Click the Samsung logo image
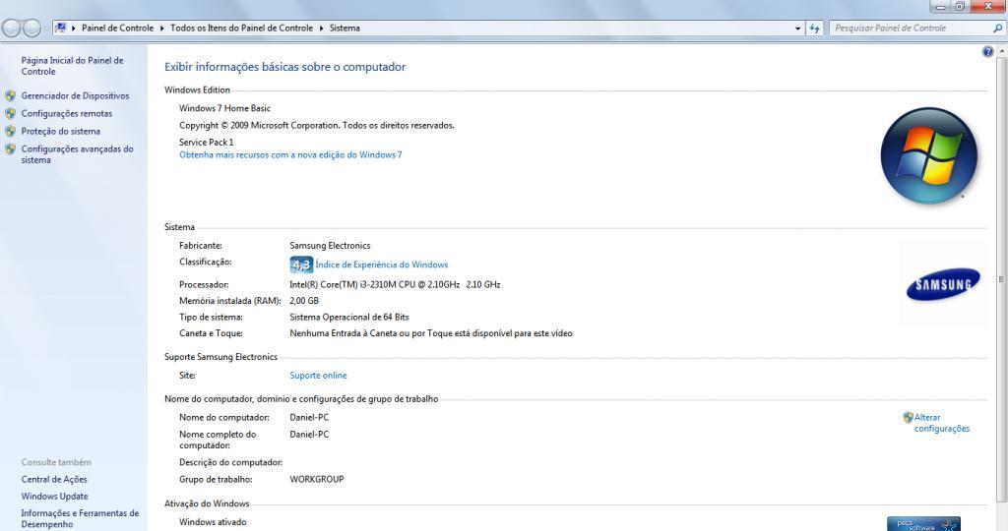This screenshot has height=531, width=1008. 943,284
